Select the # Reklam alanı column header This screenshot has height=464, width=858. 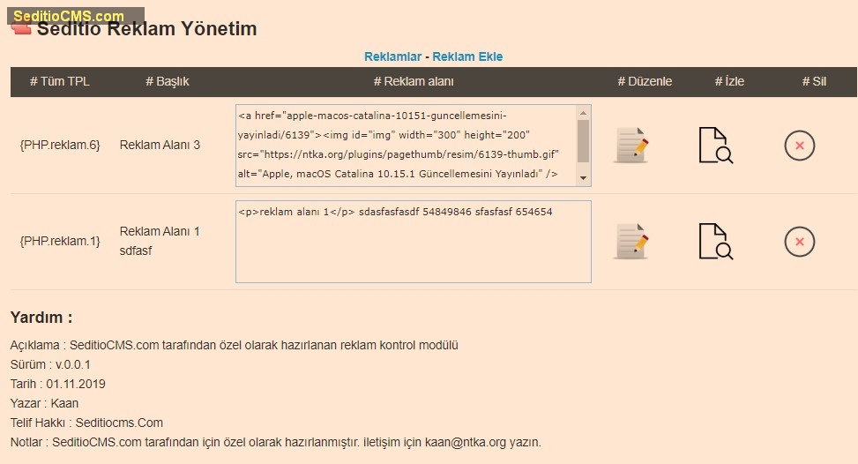click(x=413, y=81)
